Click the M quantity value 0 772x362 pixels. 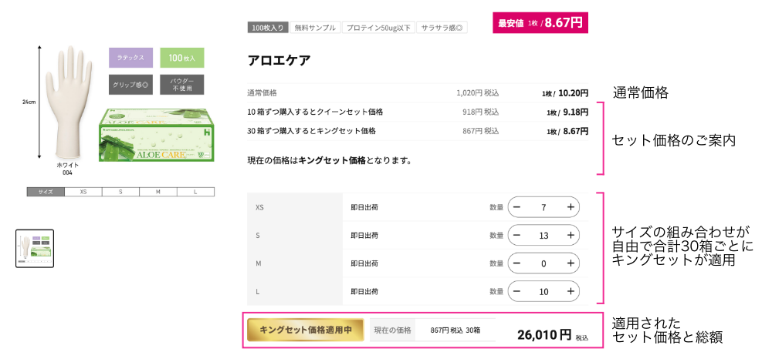[543, 263]
